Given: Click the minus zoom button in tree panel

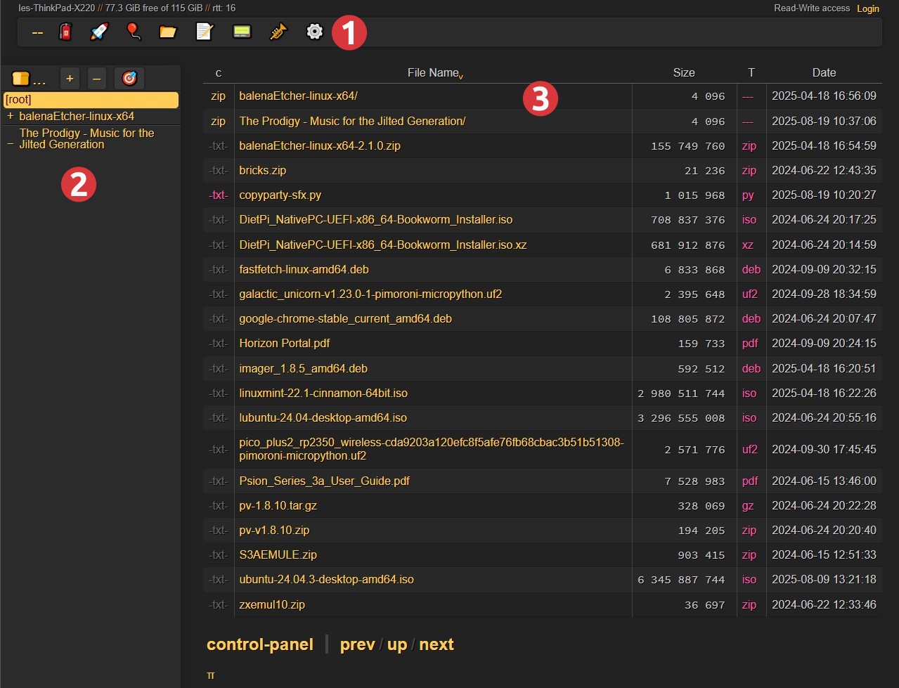Looking at the screenshot, I should (97, 79).
